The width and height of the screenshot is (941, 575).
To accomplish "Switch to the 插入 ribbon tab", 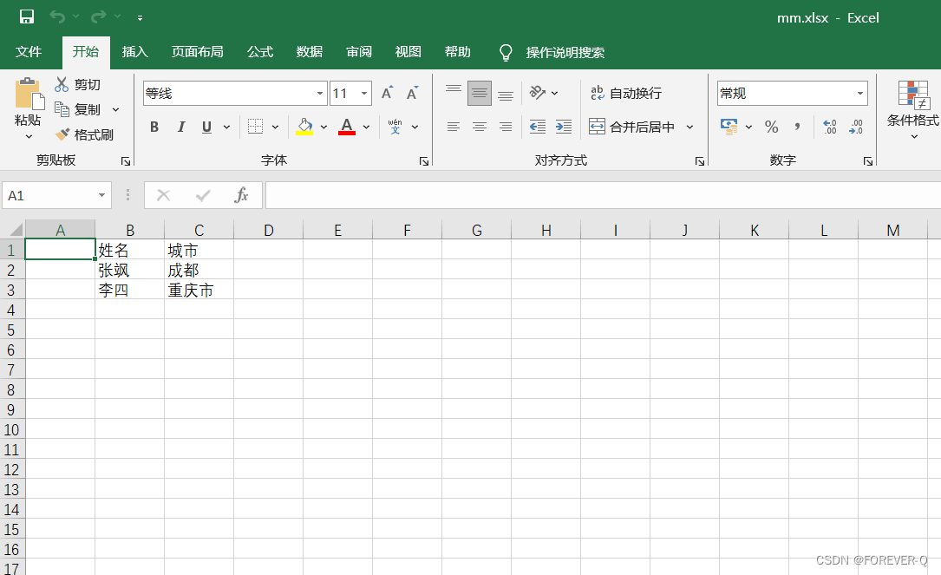I will (134, 52).
